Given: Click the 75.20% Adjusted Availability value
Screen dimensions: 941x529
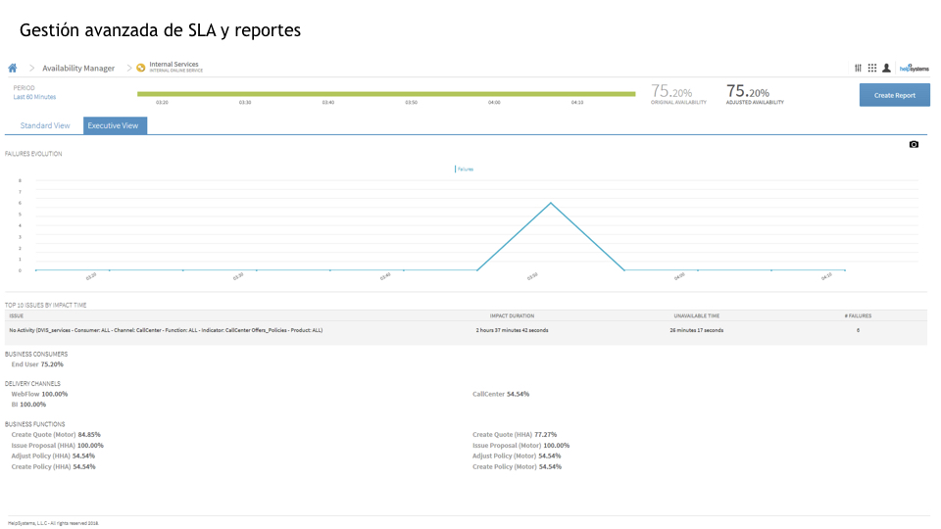Looking at the screenshot, I should [748, 92].
